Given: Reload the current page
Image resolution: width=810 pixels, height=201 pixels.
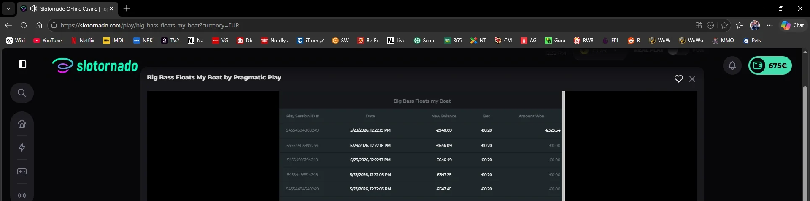Looking at the screenshot, I should point(24,25).
